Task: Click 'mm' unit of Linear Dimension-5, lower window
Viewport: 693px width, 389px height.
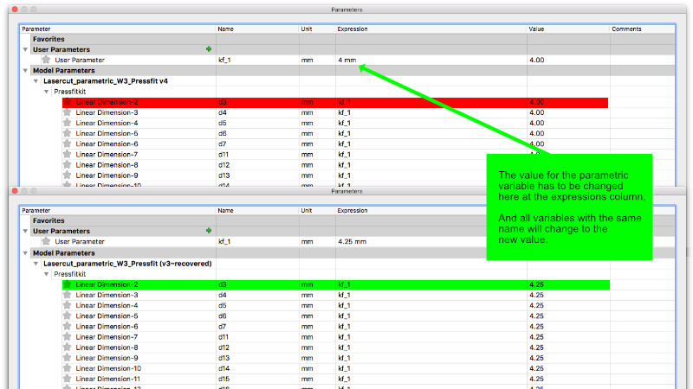Action: click(x=307, y=316)
